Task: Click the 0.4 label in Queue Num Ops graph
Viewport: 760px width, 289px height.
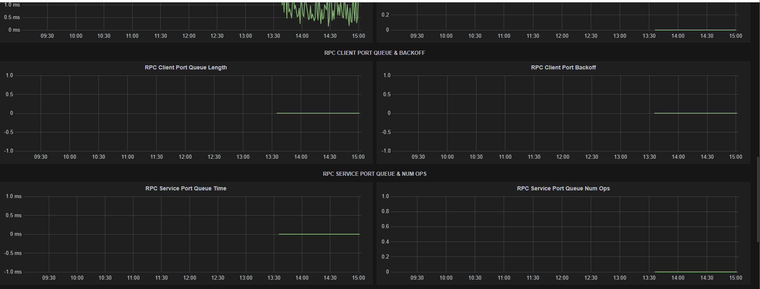Action: [385, 242]
